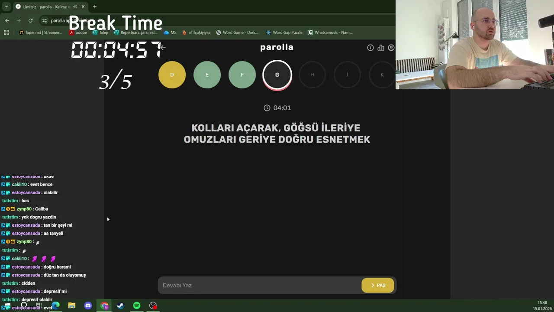Screen dimensions: 554x312
Task: Click chat message 'olabilir' by estoycansuda
Action: click(51, 193)
